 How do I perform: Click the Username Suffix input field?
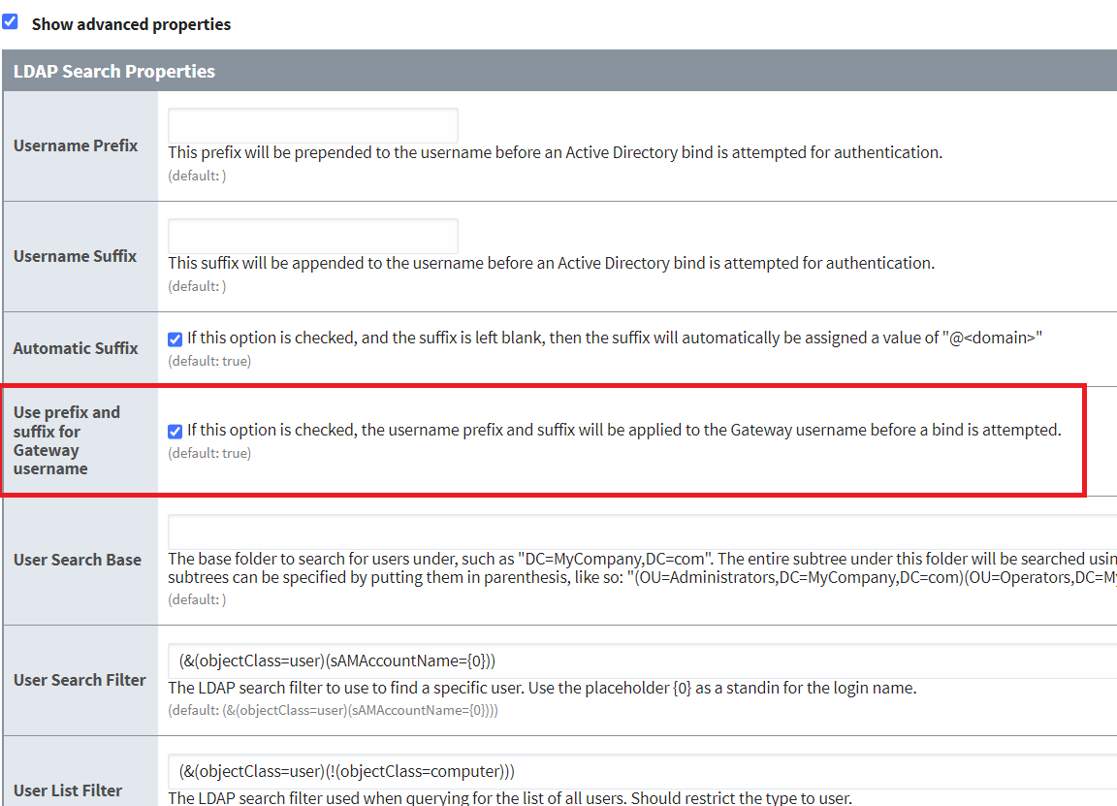pos(312,236)
